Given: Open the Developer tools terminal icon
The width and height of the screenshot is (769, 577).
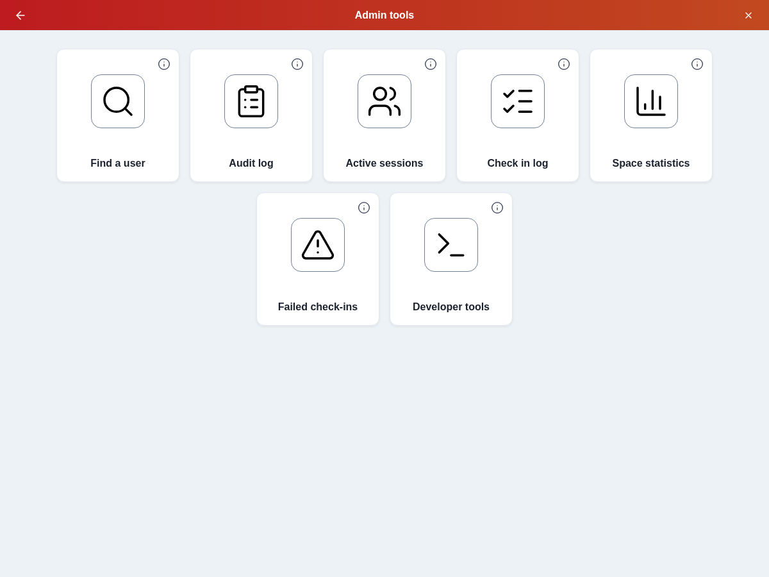Looking at the screenshot, I should [451, 245].
